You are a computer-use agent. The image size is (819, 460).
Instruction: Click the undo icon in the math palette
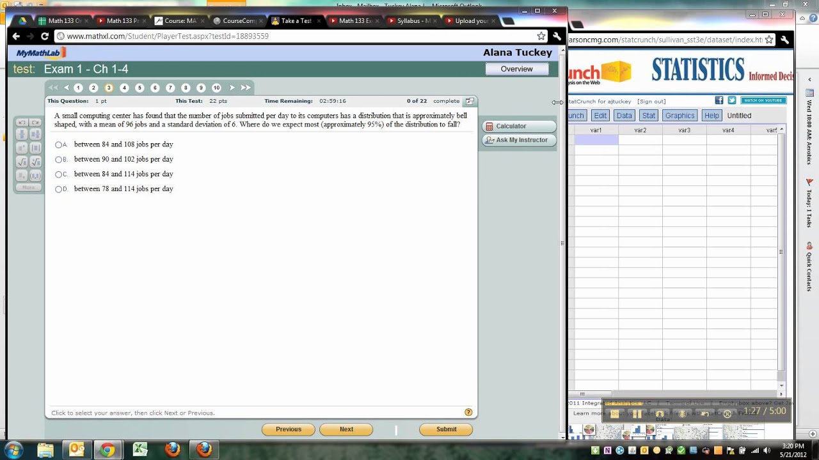pyautogui.click(x=22, y=123)
